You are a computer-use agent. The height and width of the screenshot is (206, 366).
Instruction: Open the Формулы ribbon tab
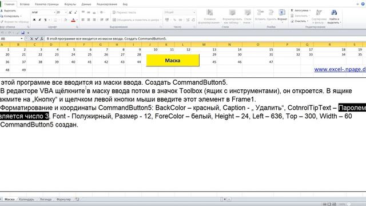[x=70, y=4]
